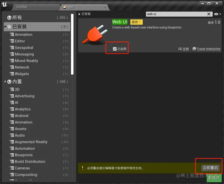Click the Web UI plug thumbnail

95,34
